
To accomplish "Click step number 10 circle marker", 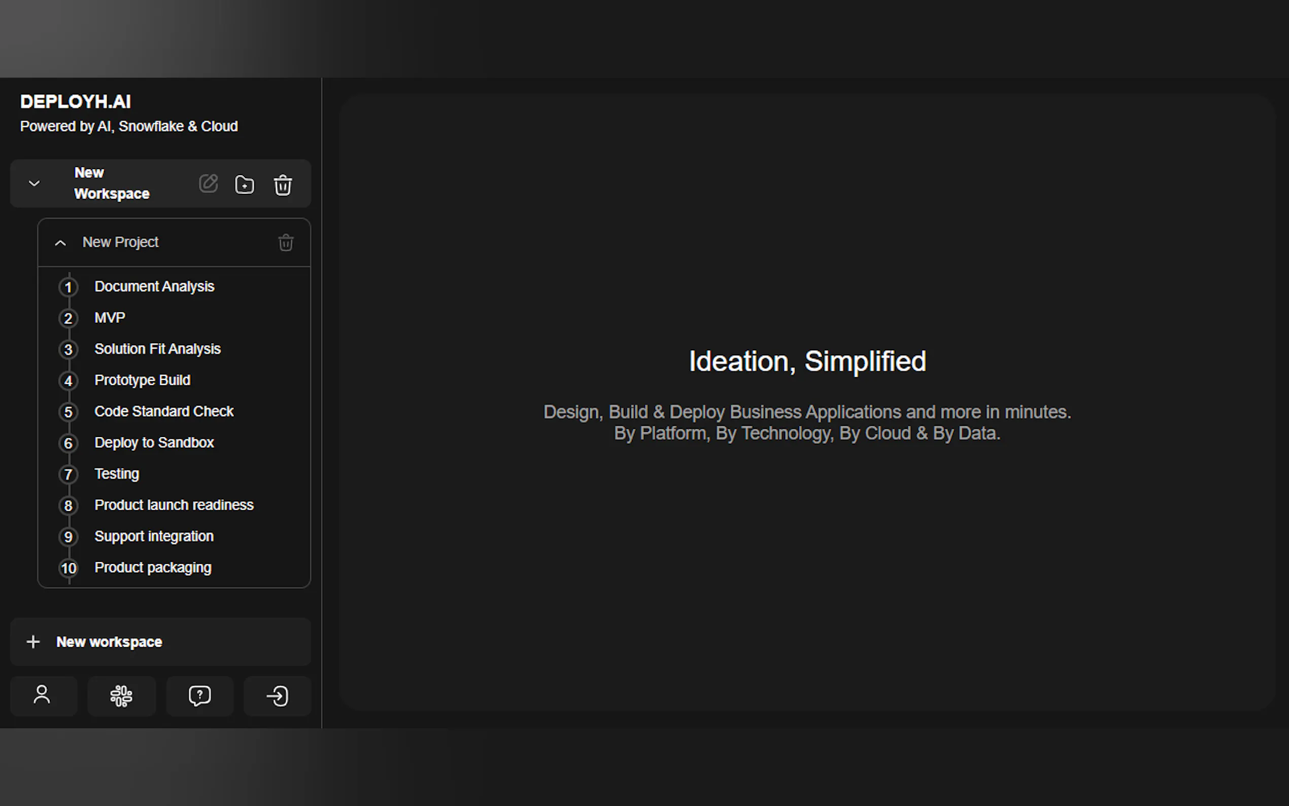I will [68, 568].
